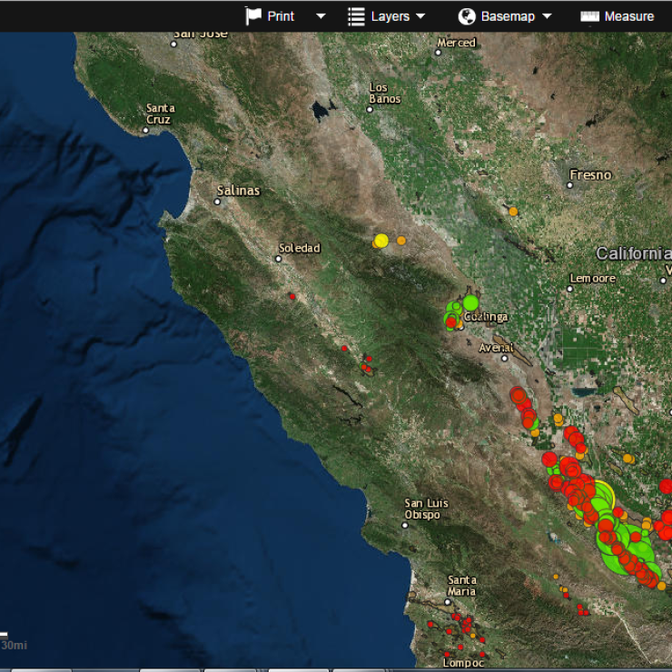Click the Fresno city dot
The image size is (672, 672).
coord(570,185)
